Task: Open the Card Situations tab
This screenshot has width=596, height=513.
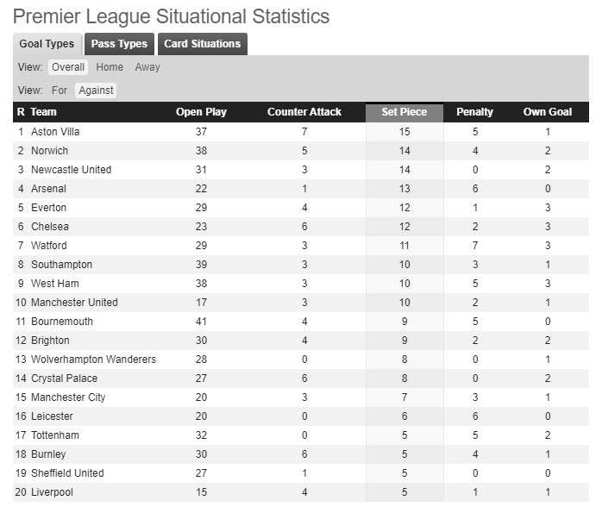Action: 202,44
